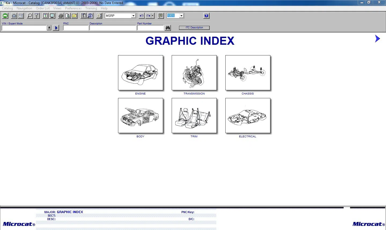Close the Microcat window
The image size is (386, 230).
coord(379,2)
